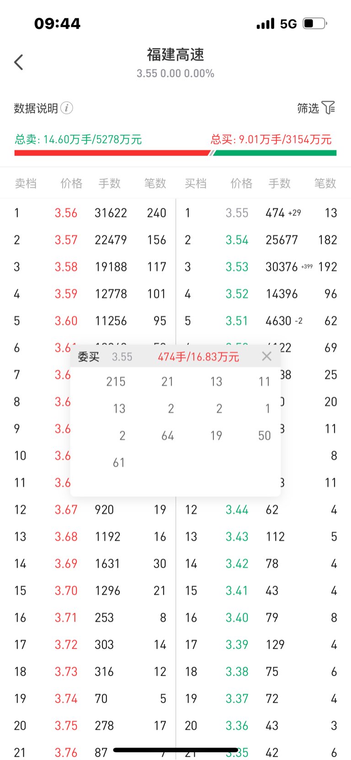Tap buy volume 129

click(x=275, y=645)
